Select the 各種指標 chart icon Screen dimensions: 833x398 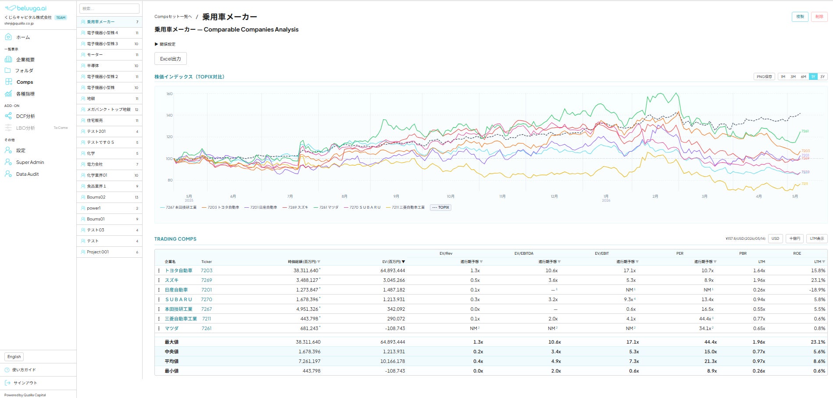coord(8,93)
